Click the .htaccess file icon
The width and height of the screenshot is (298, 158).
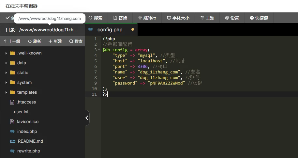[x=12, y=102]
